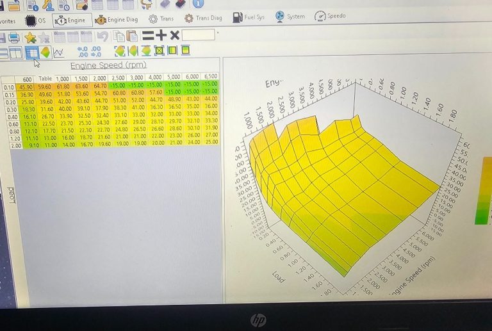Open the Trans tab

click(x=161, y=19)
